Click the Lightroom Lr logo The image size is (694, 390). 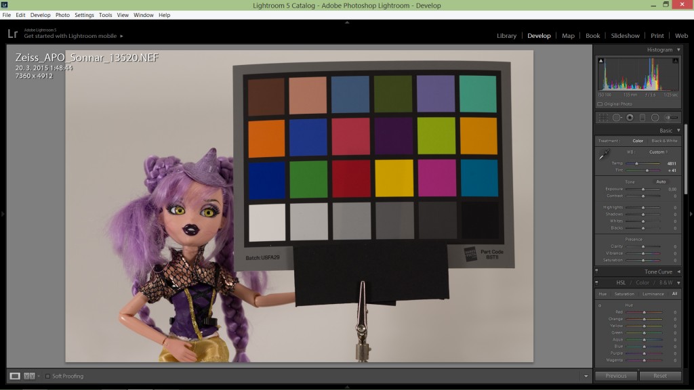click(x=12, y=34)
